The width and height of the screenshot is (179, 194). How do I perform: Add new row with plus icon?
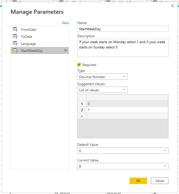click(82, 116)
